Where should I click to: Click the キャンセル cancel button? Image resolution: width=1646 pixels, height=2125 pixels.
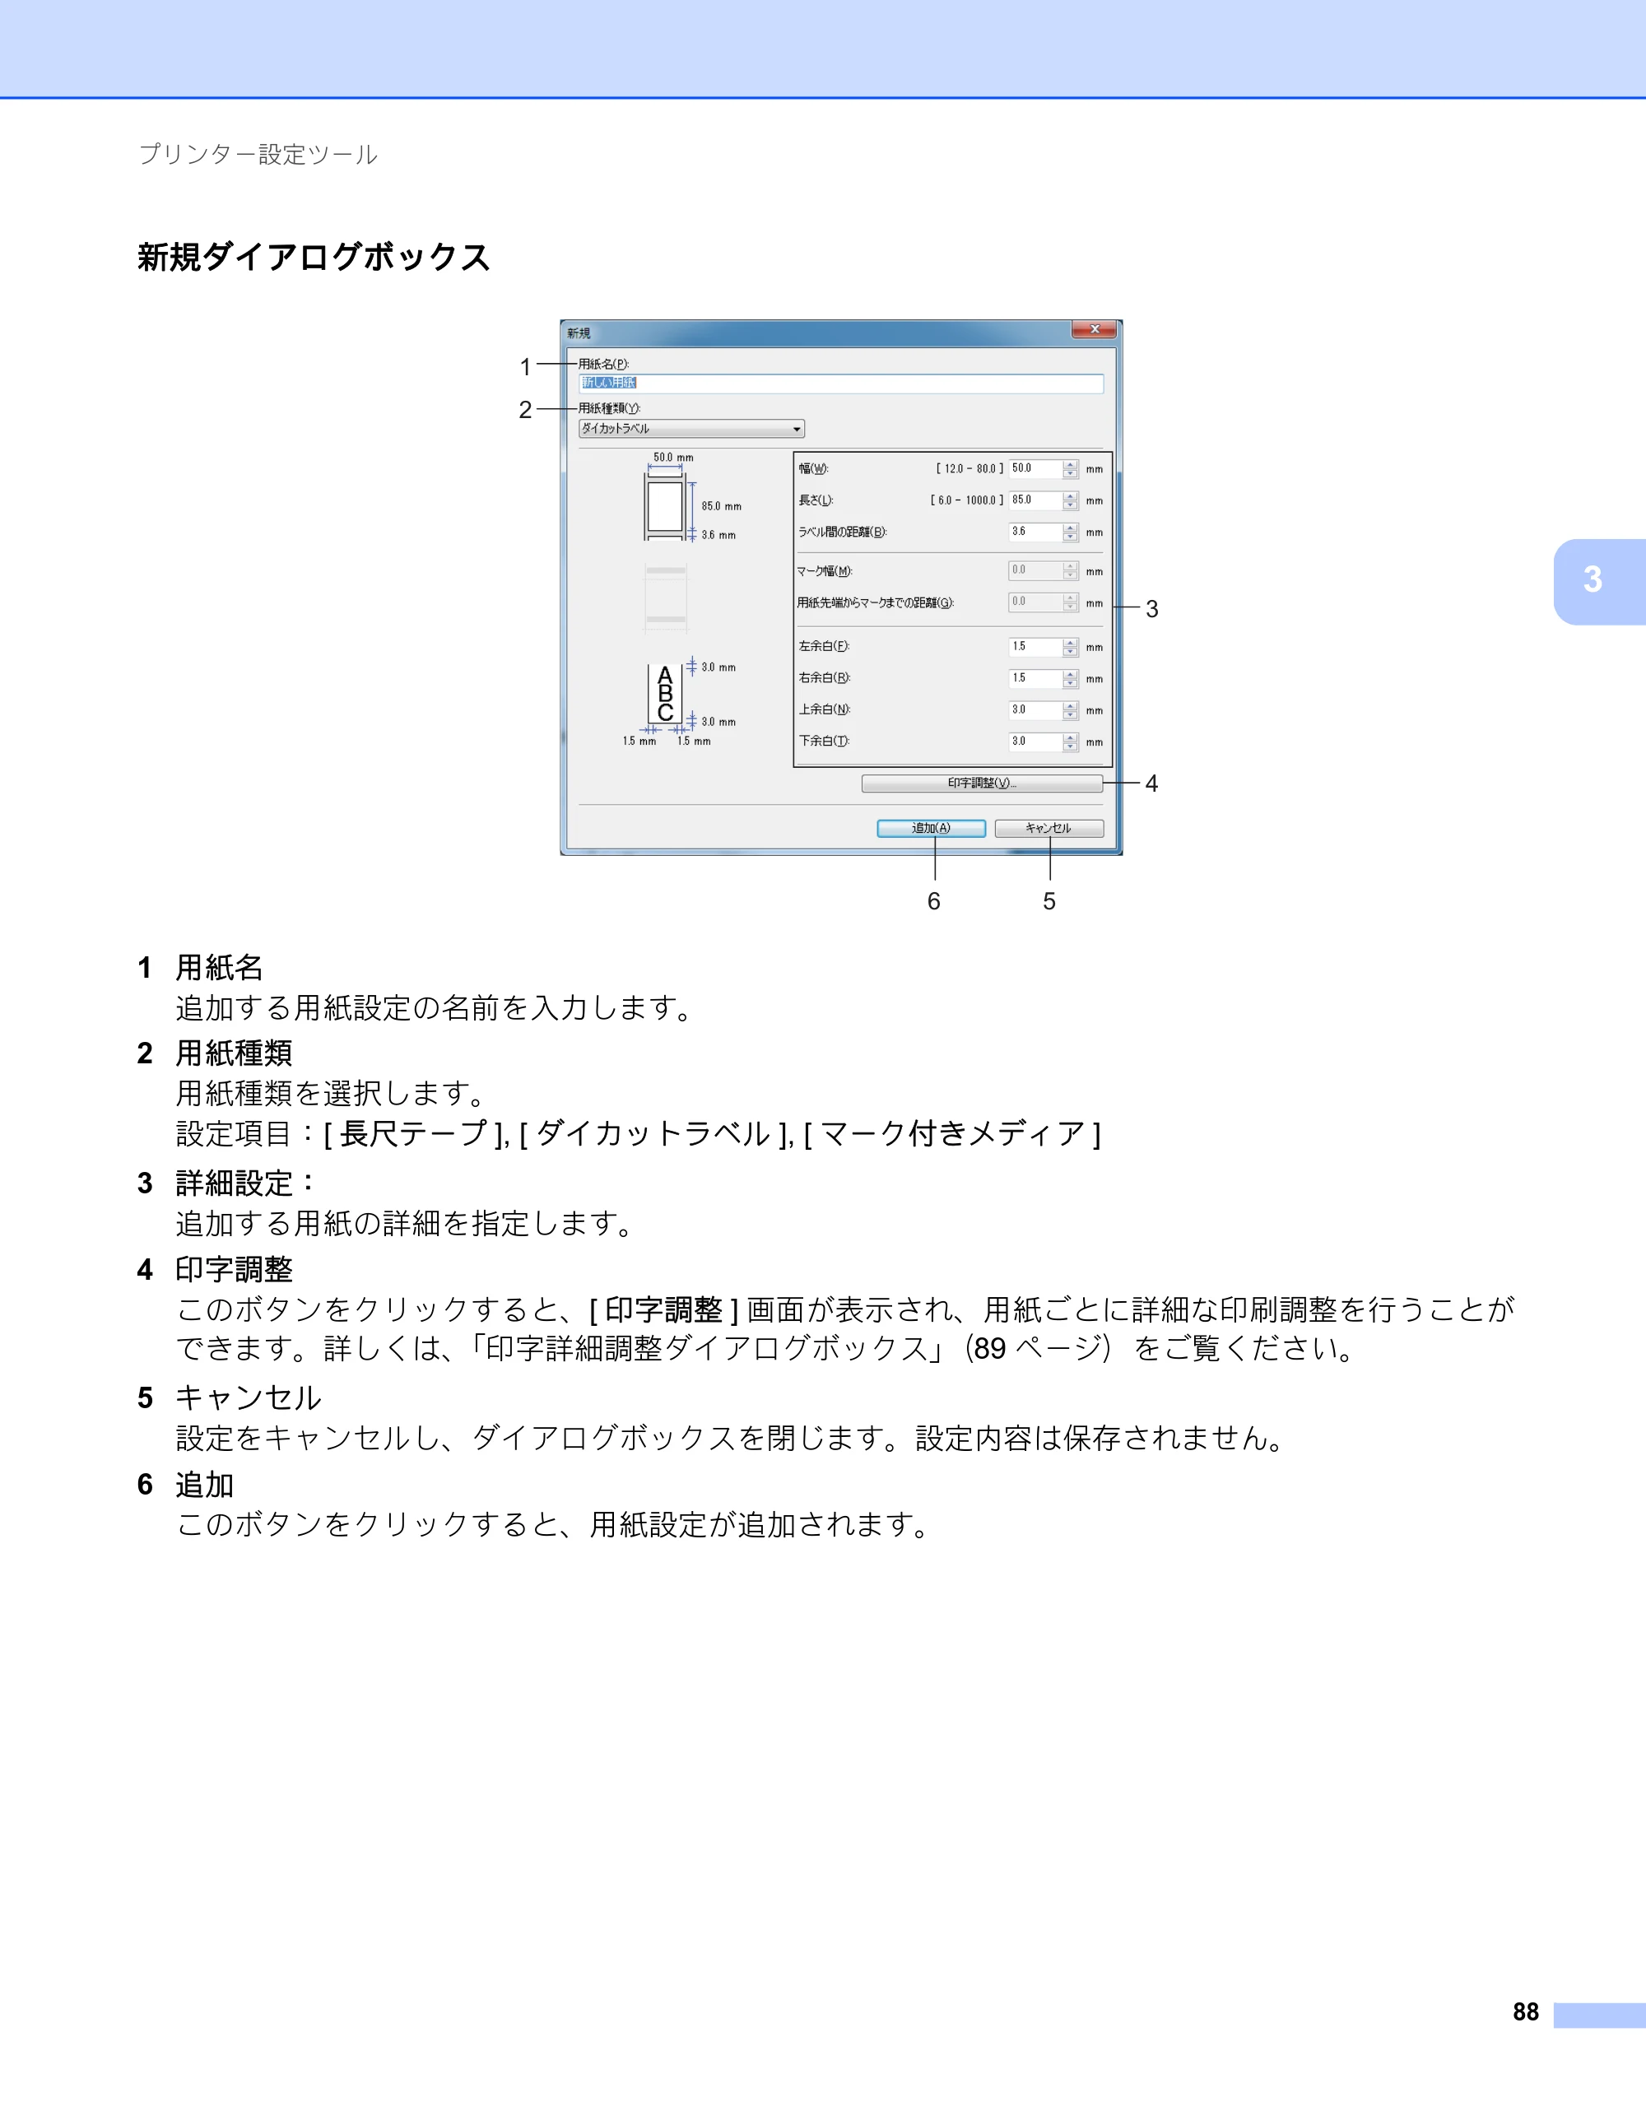1049,828
